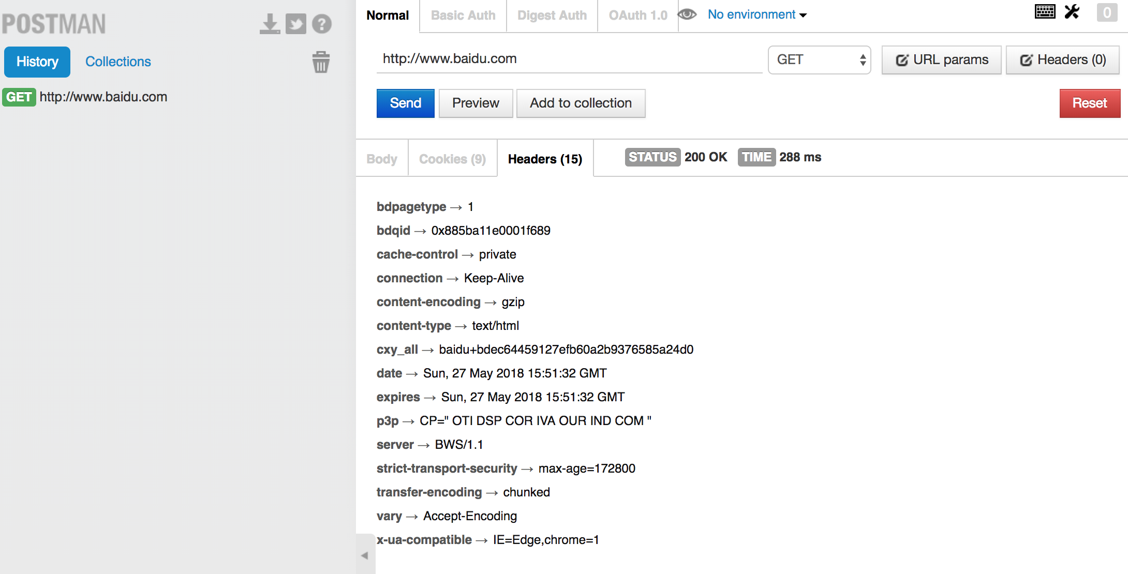
Task: Select the baidu.com GET history entry
Action: point(103,97)
